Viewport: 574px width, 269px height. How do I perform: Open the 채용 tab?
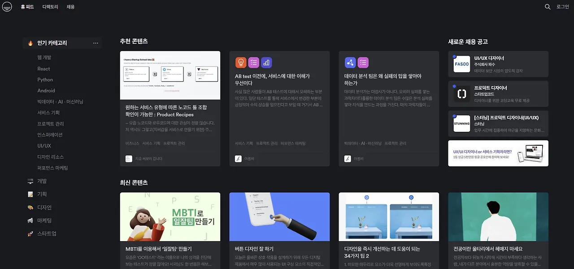(70, 7)
